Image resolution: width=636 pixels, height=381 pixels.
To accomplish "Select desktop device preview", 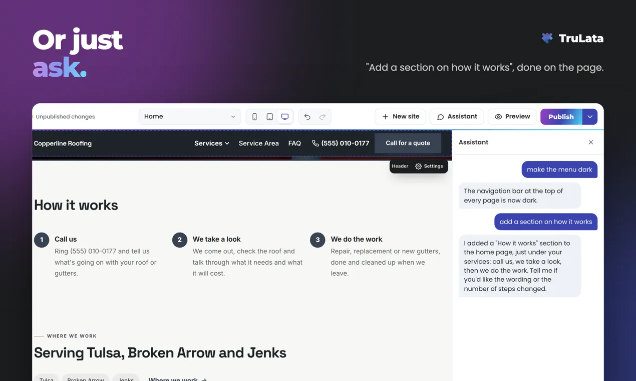I will 285,117.
